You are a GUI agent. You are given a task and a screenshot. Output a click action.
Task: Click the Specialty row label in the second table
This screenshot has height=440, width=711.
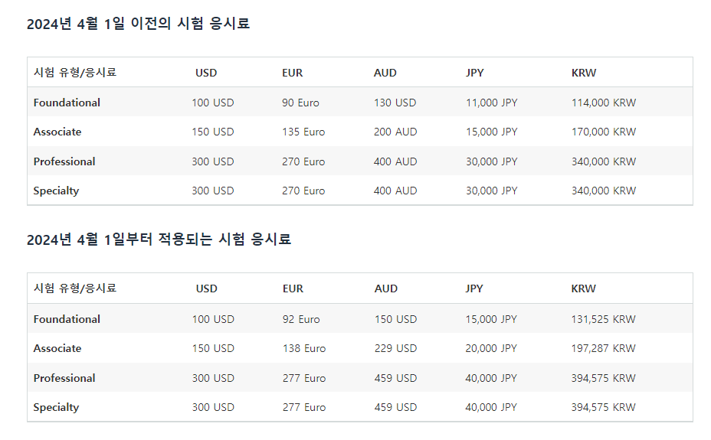coord(56,407)
